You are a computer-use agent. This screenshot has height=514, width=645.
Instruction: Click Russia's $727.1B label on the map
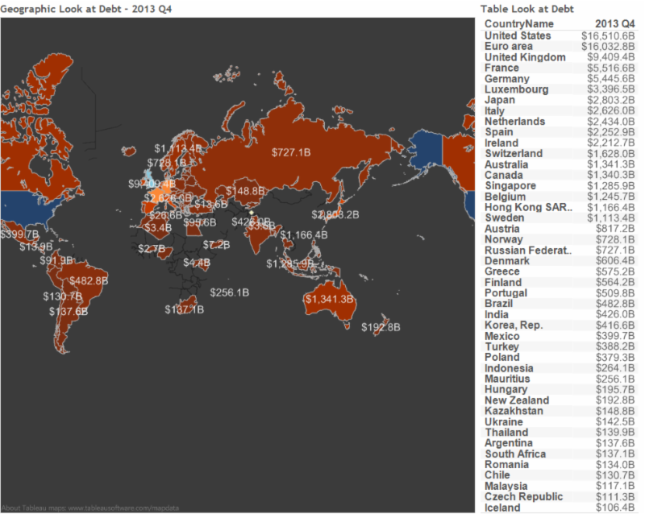pos(291,152)
